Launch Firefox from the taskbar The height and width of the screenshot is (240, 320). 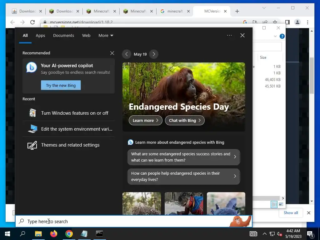(x=54, y=234)
